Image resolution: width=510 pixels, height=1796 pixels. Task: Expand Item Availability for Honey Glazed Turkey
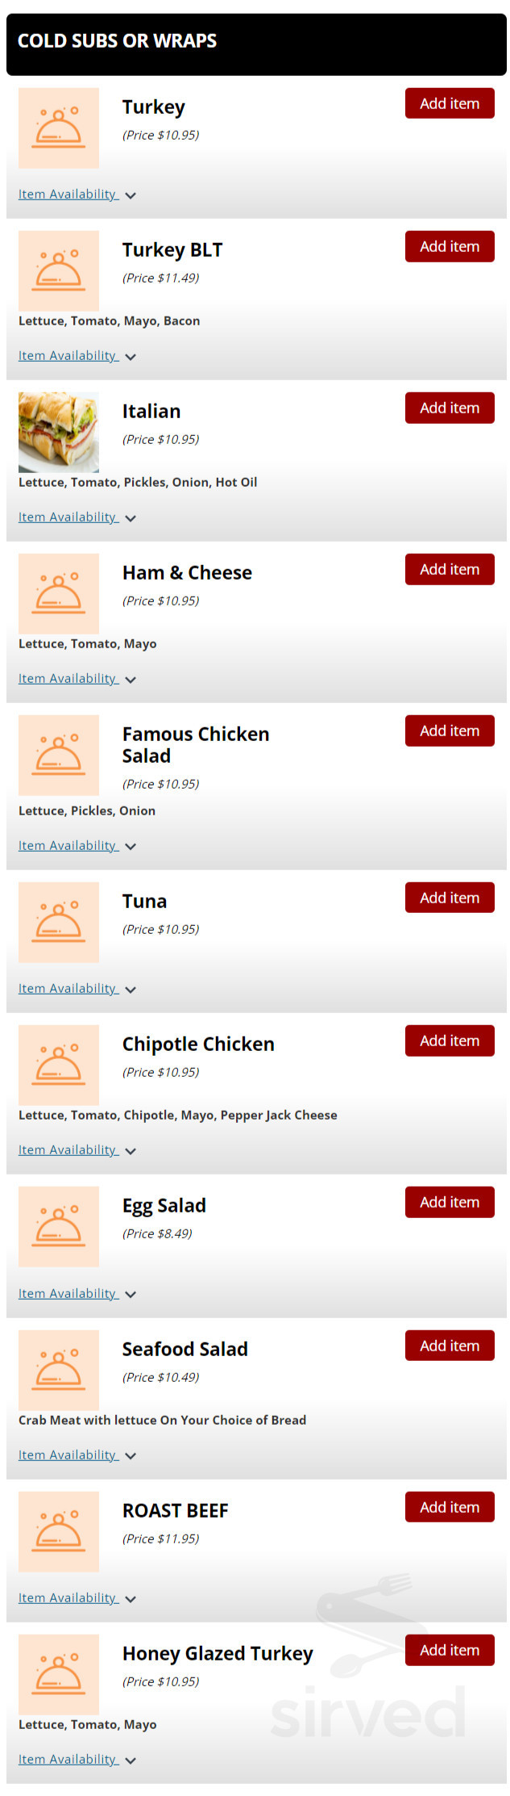77,1760
